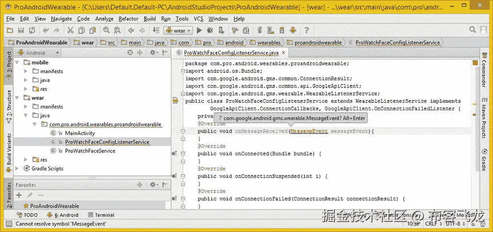Click the Find magnifier icon
Screen dimensions: 493x232
point(106,30)
